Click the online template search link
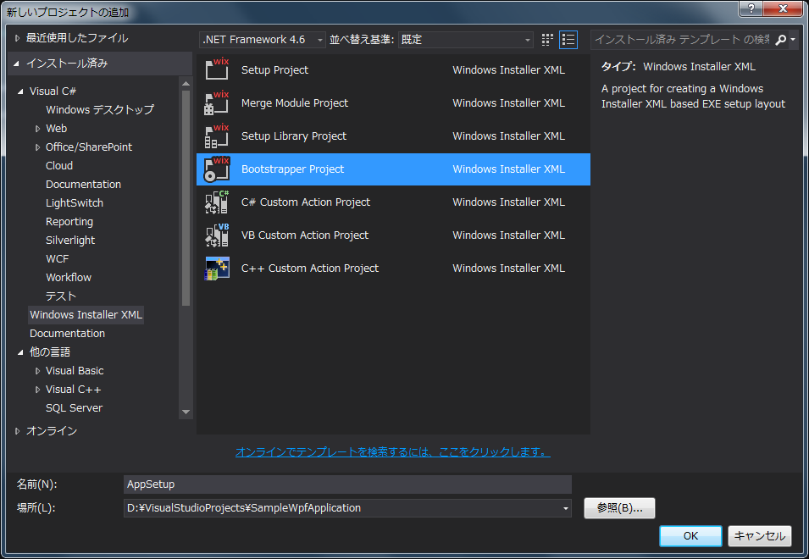Image resolution: width=809 pixels, height=559 pixels. pyautogui.click(x=392, y=452)
